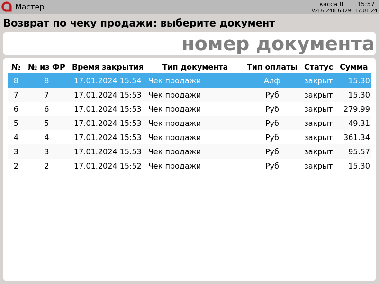Choose the receipt with sum 95.57
Screen dimensions: 379x284
189,152
